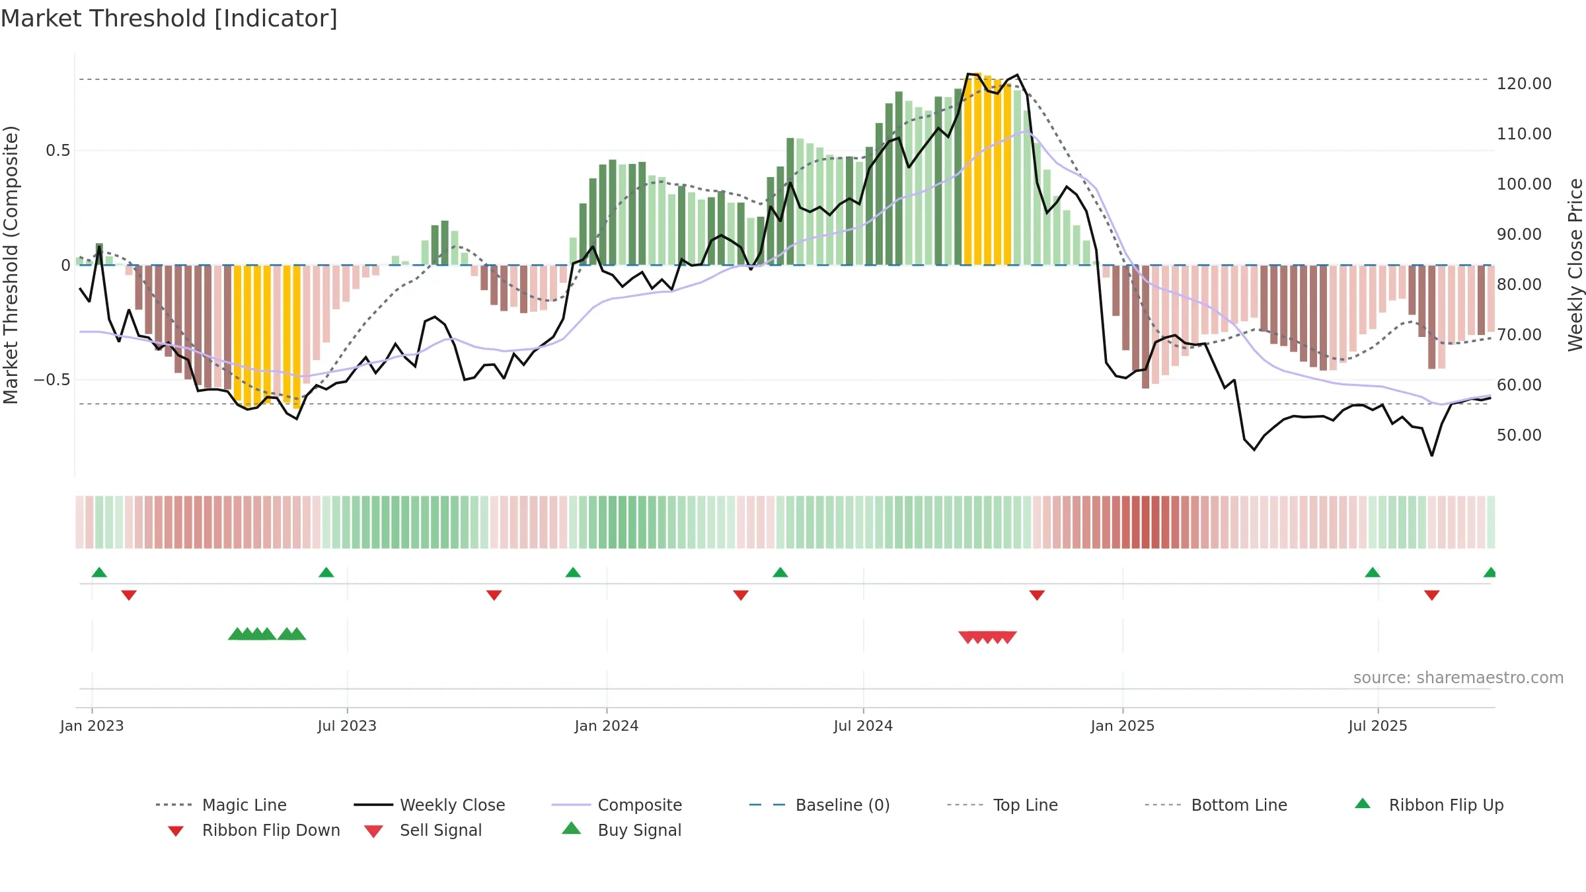Click the Jul 2024 x-axis label
1586x892 pixels.
[863, 726]
